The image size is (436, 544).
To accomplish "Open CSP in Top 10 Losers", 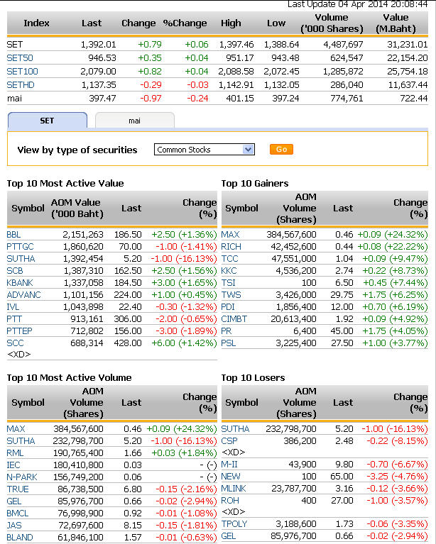I will coord(229,440).
